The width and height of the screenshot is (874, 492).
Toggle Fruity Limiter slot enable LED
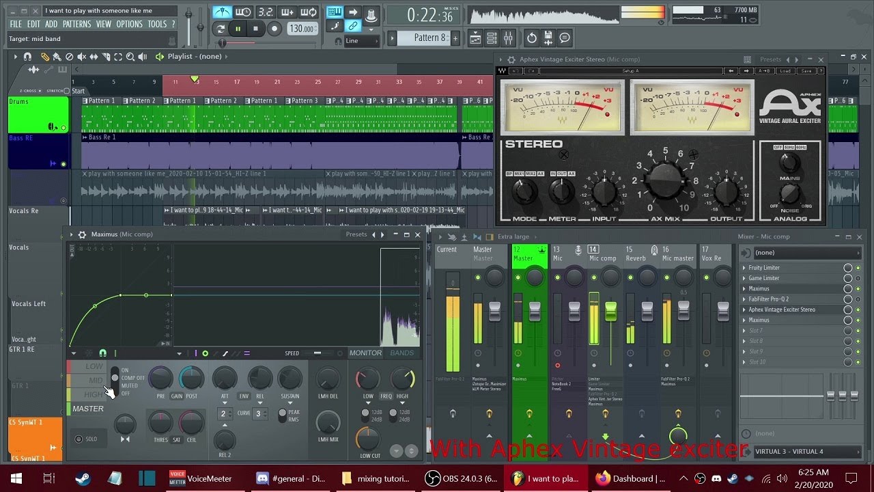(858, 268)
